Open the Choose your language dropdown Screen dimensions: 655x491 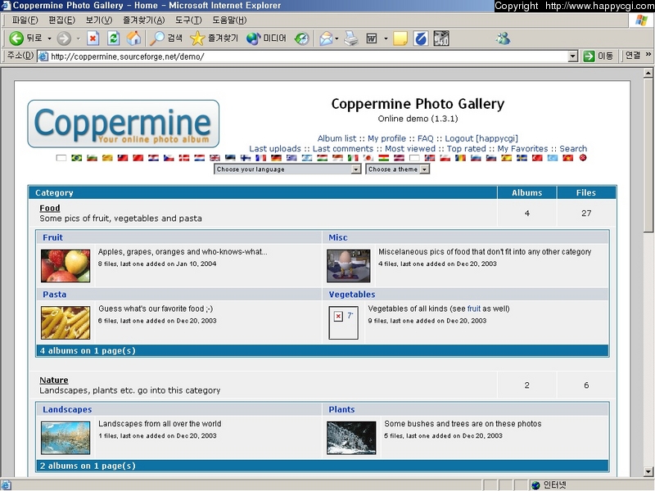pos(287,169)
